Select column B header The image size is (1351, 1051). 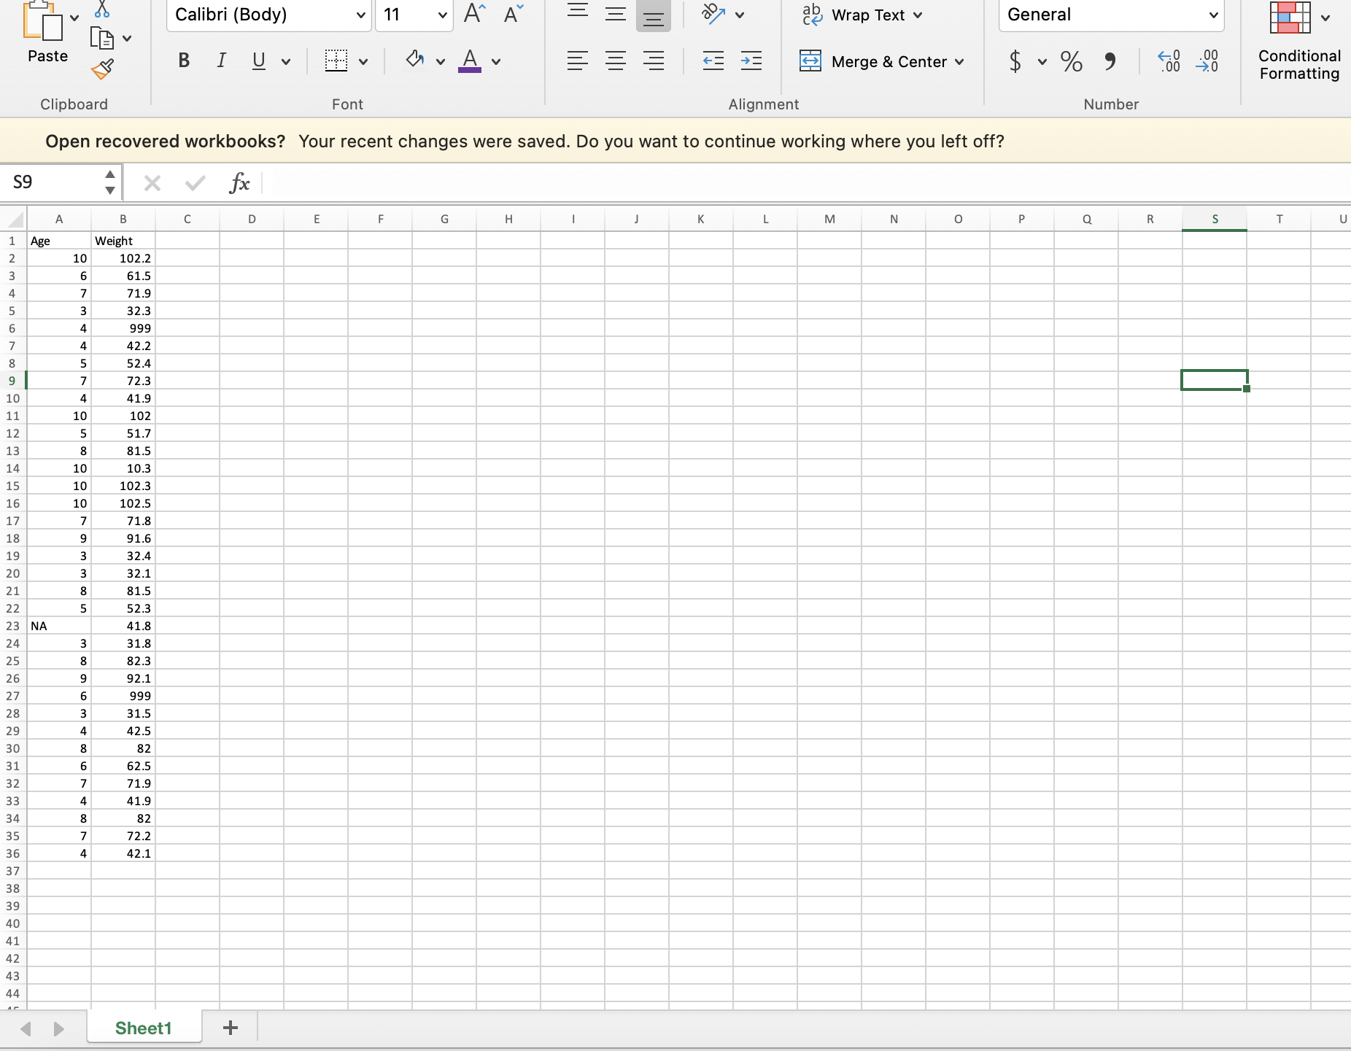[123, 219]
